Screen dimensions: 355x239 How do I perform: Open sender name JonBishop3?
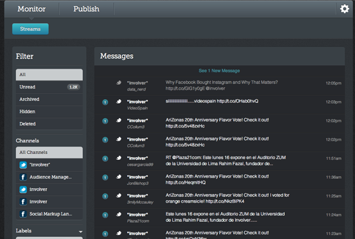coord(138,184)
